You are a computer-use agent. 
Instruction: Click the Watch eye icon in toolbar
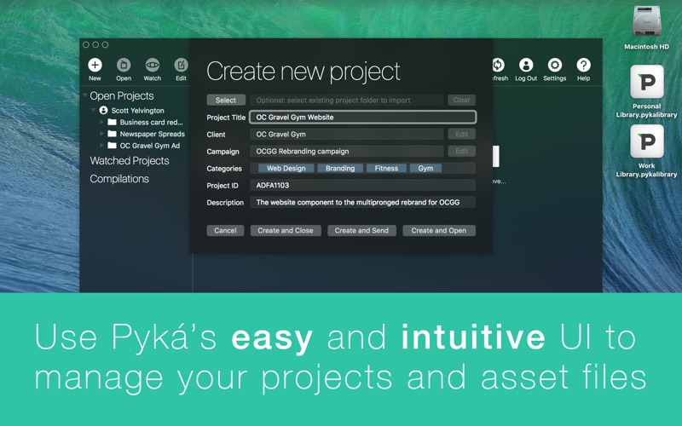tap(153, 66)
